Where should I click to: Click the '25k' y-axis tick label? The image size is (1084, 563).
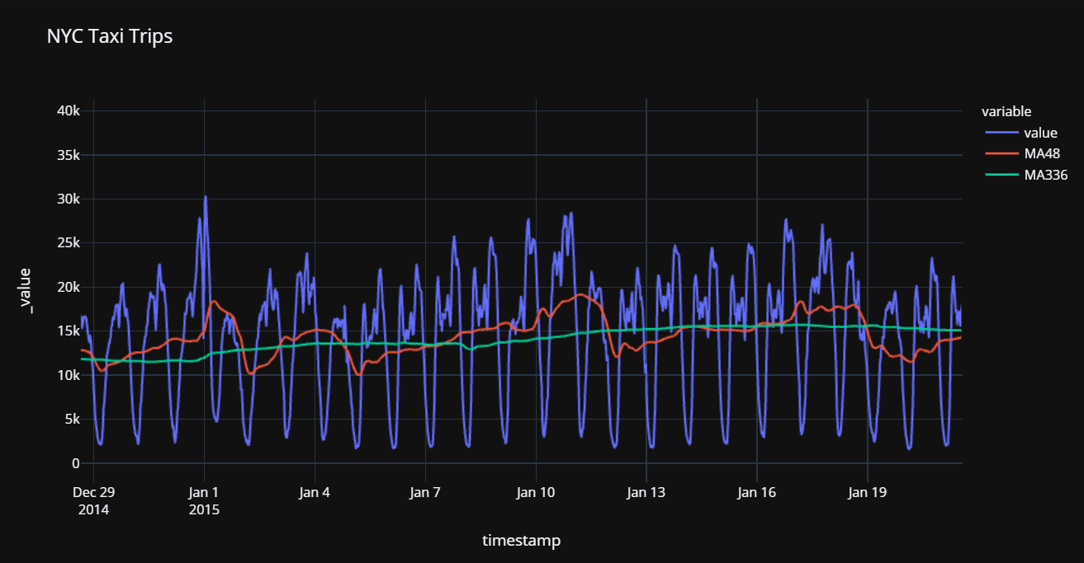[x=69, y=243]
